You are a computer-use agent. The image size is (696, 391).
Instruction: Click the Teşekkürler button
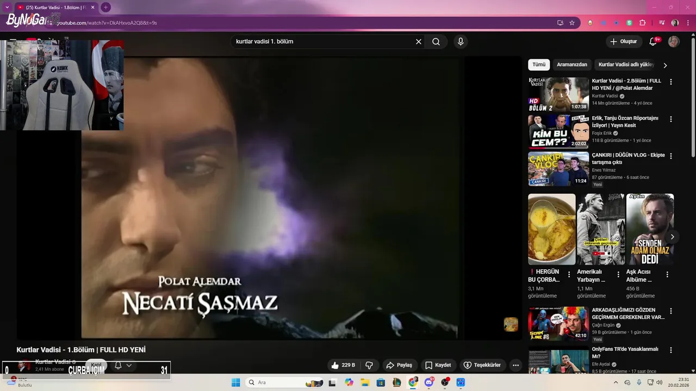(482, 365)
